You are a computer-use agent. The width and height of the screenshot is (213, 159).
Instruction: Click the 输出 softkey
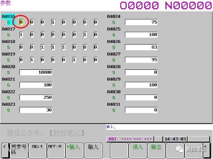(x=156, y=150)
